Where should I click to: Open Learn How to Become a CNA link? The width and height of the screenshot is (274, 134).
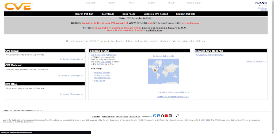pyautogui.click(x=173, y=92)
